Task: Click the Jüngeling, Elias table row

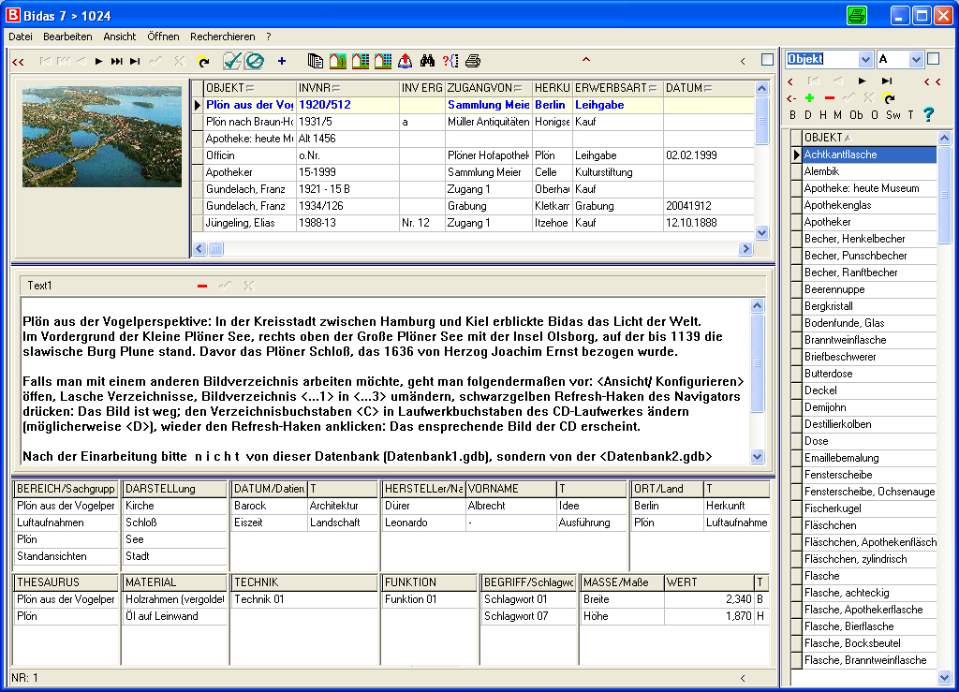Action: pos(473,223)
